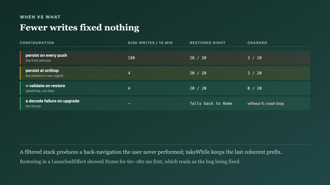330x185 pixels.
Task: Click the subtitle 'the third attempt'
Action: coord(38,61)
